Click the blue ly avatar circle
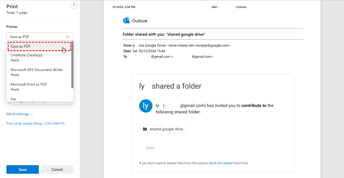Viewport: 344px width, 178px height. click(x=146, y=106)
